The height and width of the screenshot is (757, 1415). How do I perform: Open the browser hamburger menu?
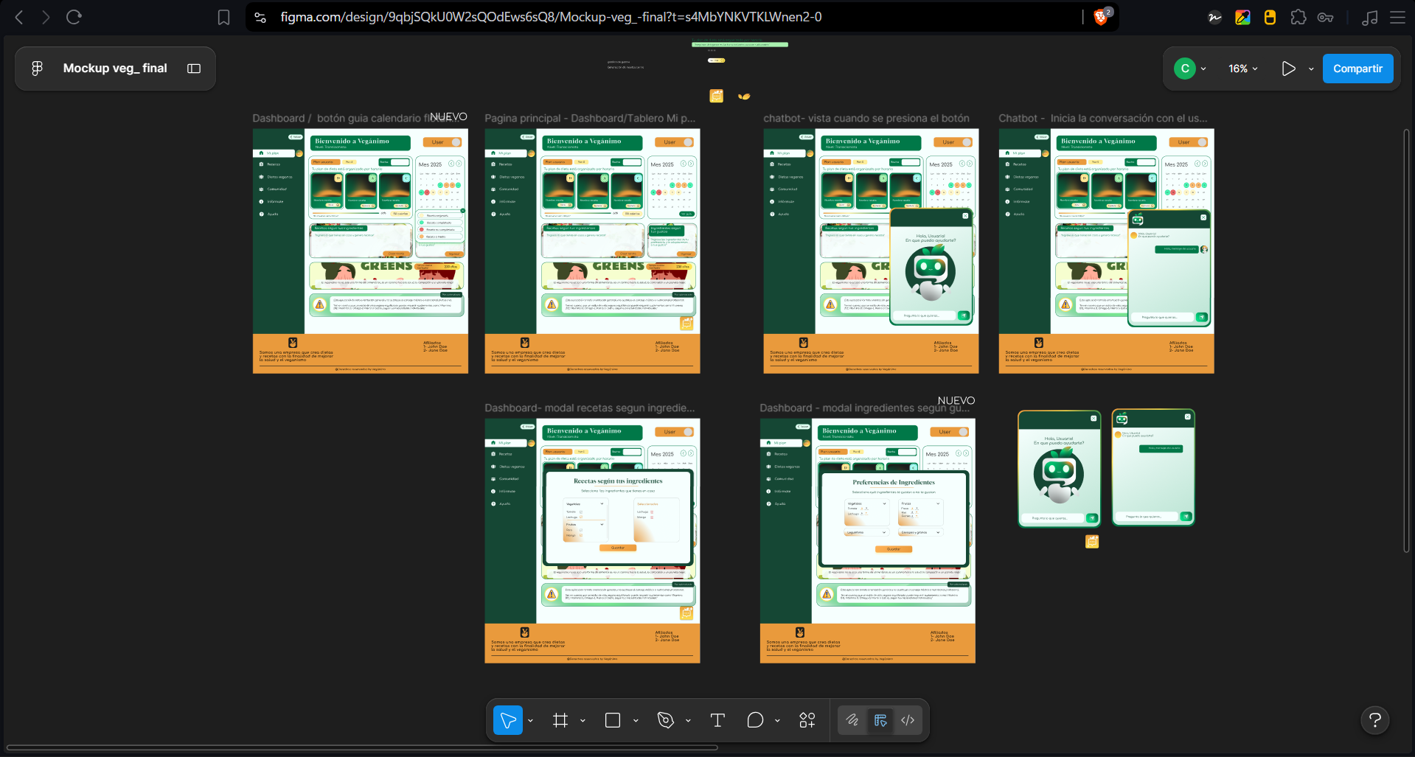point(1397,17)
